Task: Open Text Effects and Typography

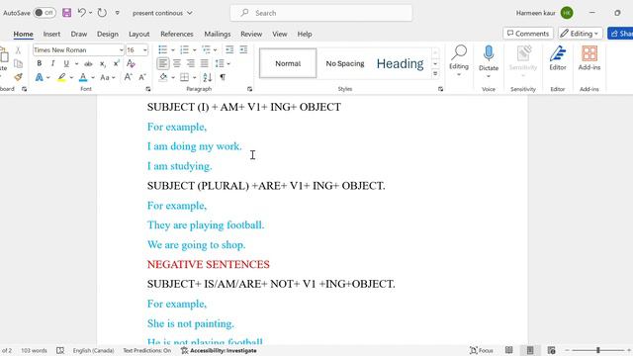Action: coord(40,77)
